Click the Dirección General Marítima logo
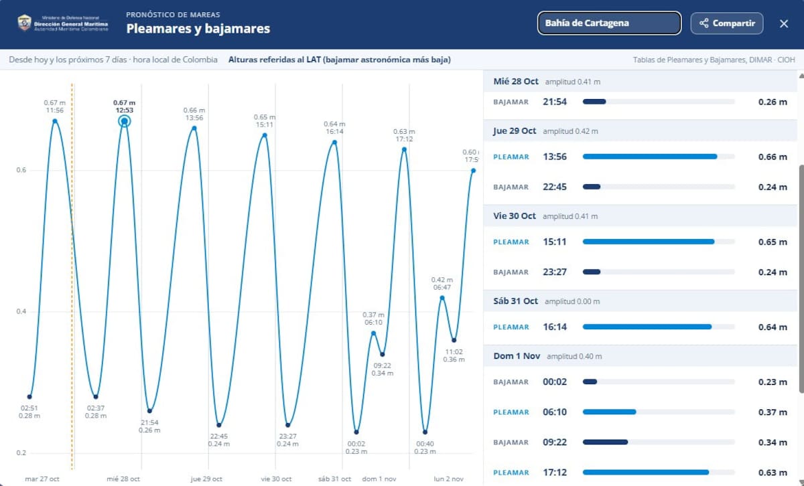Screen dimensions: 804x486 coord(62,23)
